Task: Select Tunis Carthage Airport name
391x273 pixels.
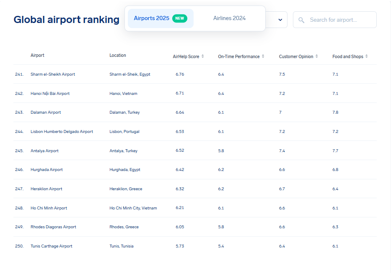Action: pos(52,246)
